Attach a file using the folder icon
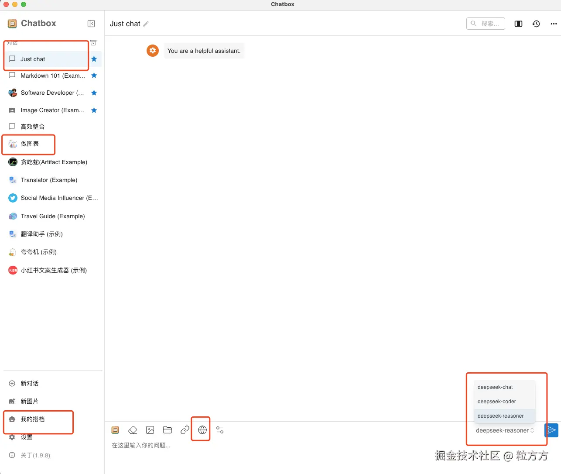 click(168, 430)
